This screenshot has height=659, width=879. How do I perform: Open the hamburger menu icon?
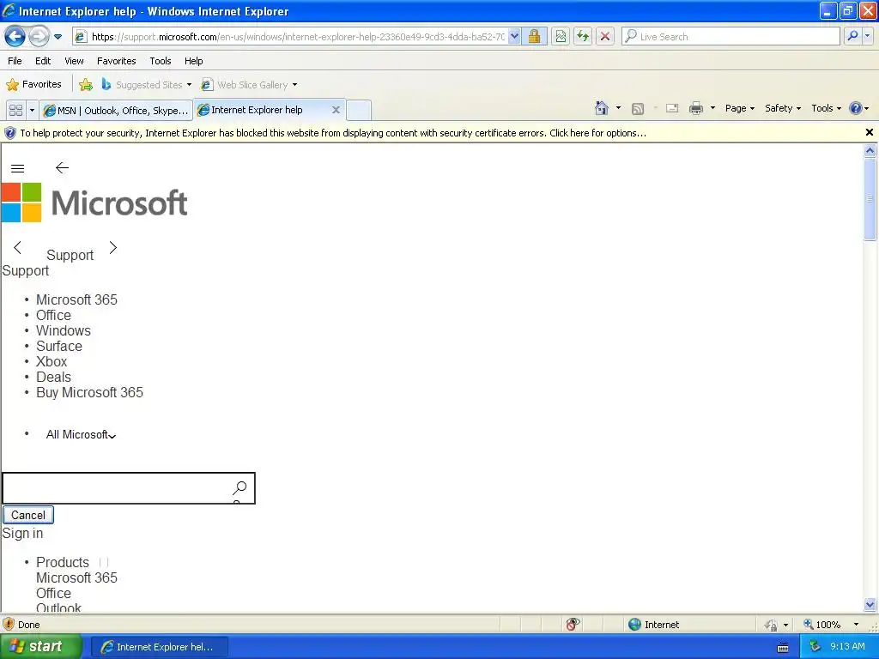(17, 168)
